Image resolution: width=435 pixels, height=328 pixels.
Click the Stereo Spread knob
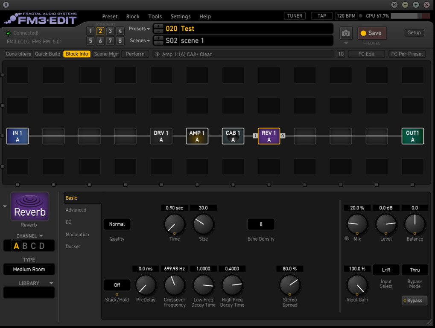click(x=289, y=285)
